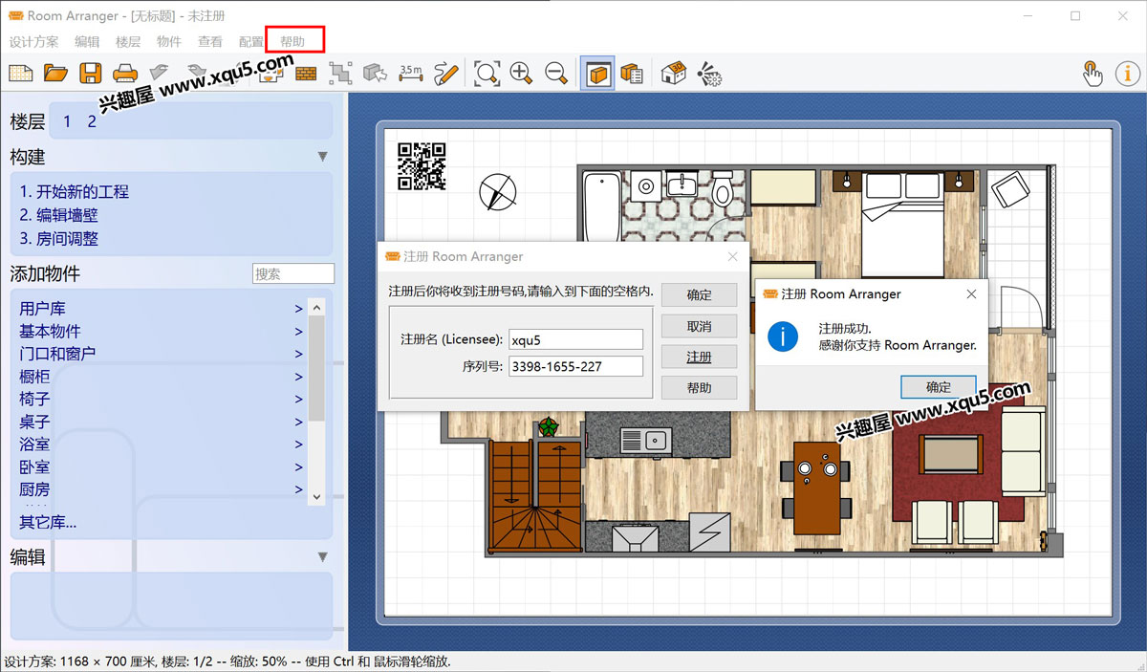Screen dimensions: 1147x672
Task: Click 帮助 button in registration dialog
Action: pos(699,388)
